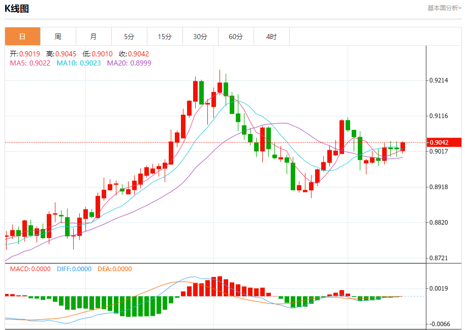Click the MACD:0.0000 indicator label
This screenshot has height=330, width=465.
(30, 269)
